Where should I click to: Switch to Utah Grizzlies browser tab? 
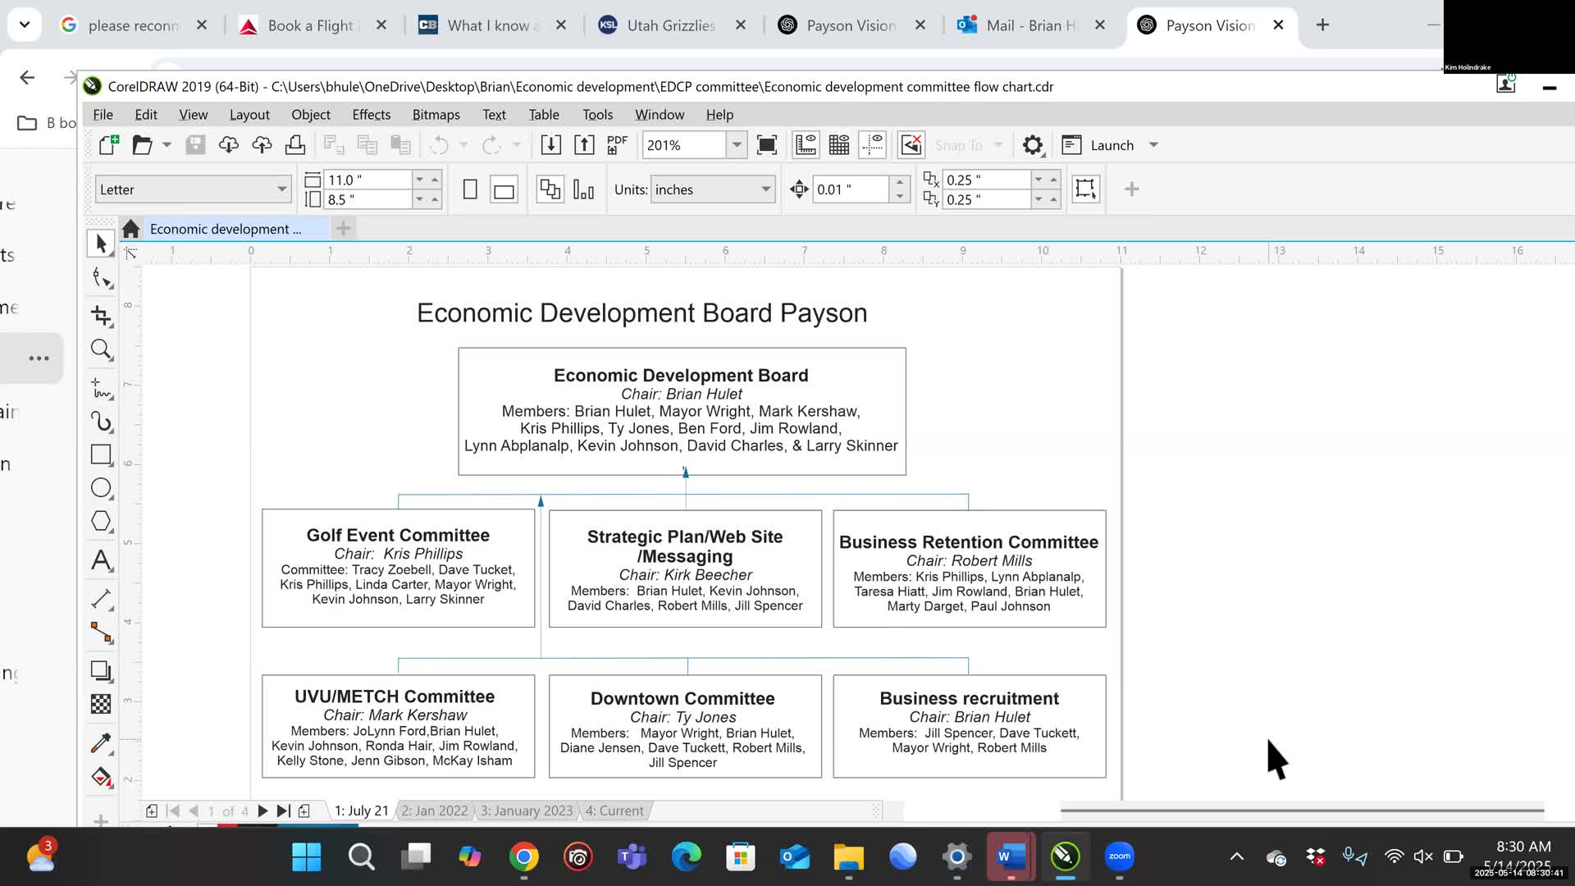coord(672,25)
